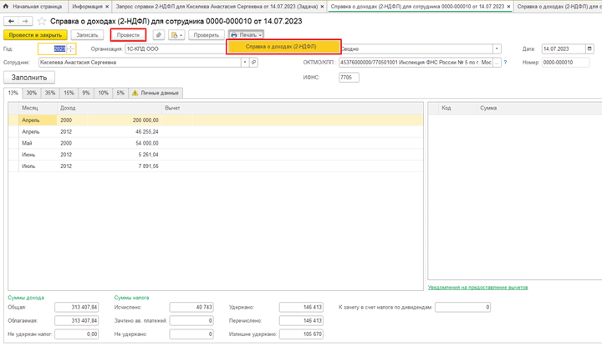602x347 pixels.
Task: Click the Месяц column header
Action: 38,108
